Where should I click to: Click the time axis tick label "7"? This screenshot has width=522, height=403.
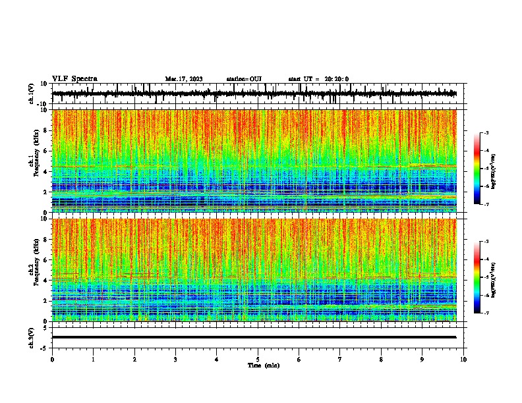click(340, 360)
